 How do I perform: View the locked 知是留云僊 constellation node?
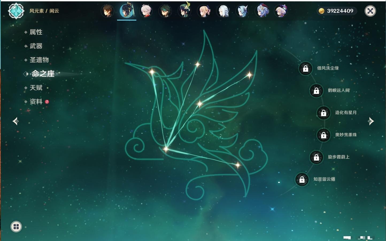pyautogui.click(x=302, y=179)
